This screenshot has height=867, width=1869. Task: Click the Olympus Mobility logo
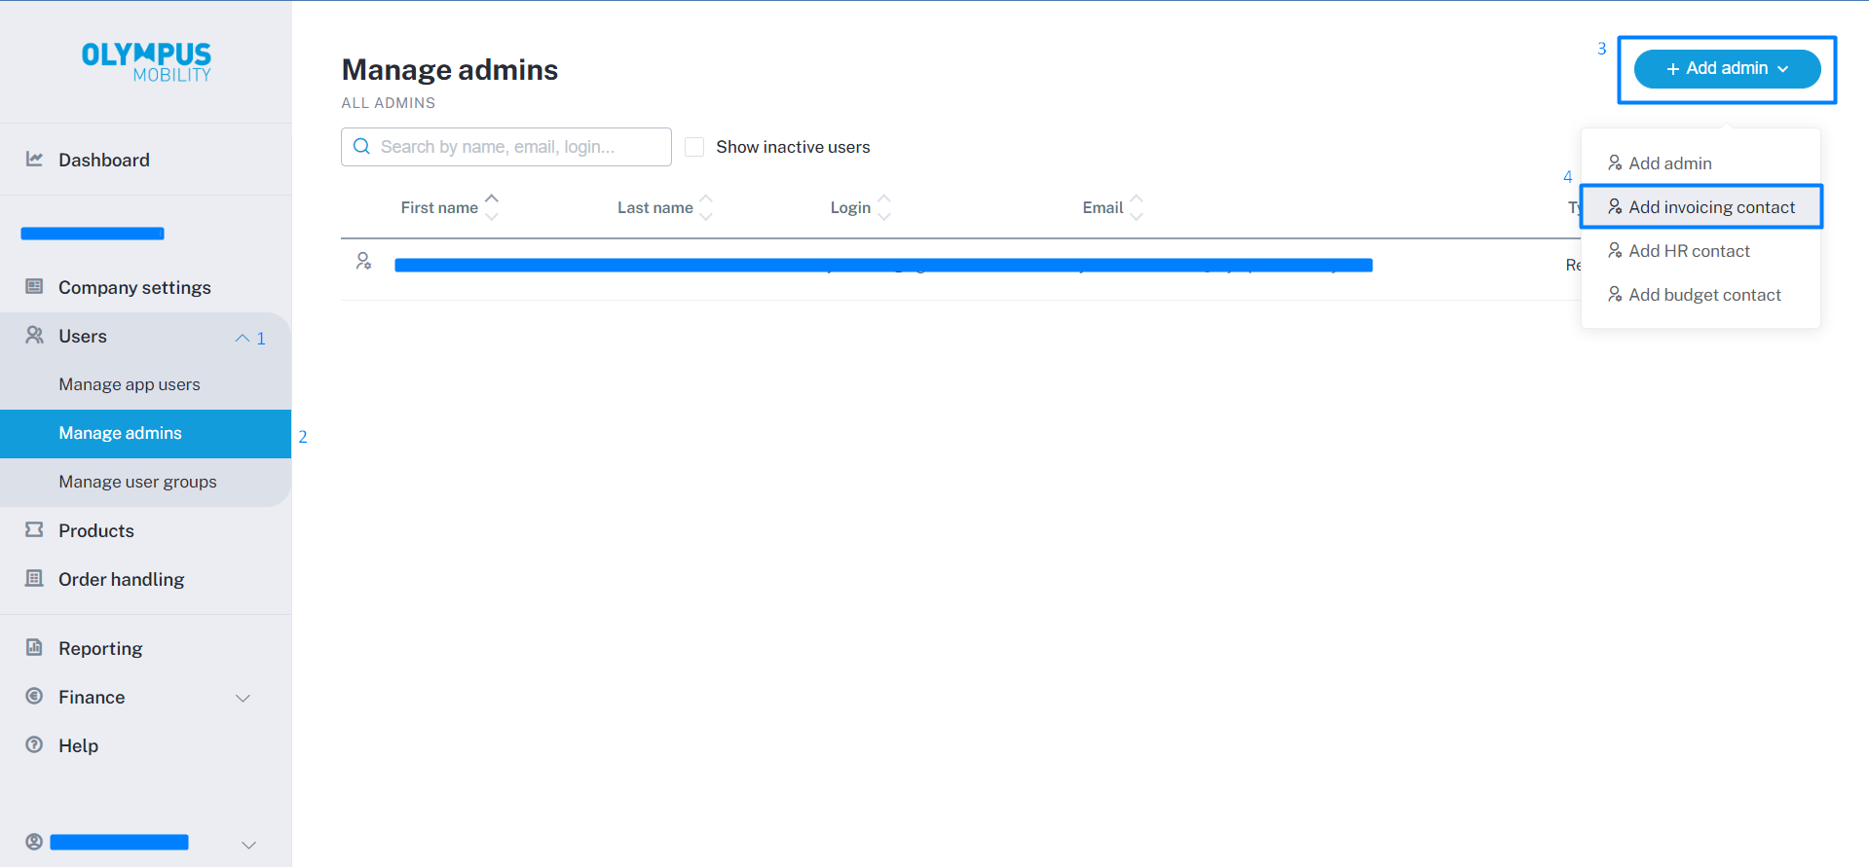click(x=146, y=62)
